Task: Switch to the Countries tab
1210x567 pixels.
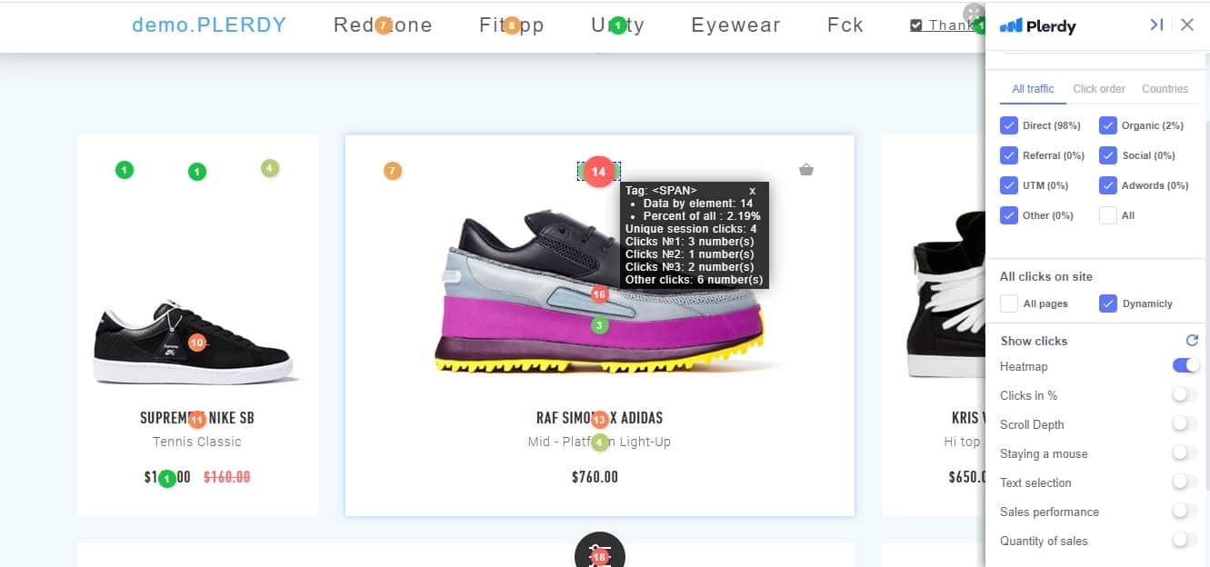Action: coord(1165,89)
